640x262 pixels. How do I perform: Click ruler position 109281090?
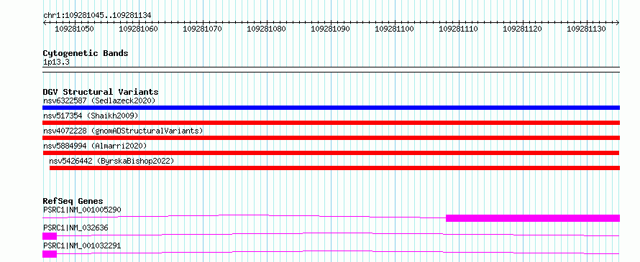click(x=331, y=29)
